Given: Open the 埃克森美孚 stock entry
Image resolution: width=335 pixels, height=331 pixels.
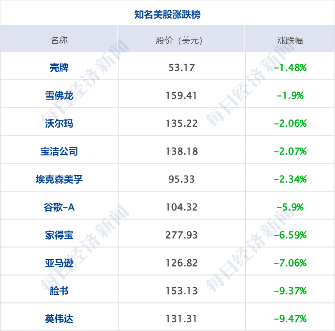Looking at the screenshot, I should pyautogui.click(x=59, y=179).
